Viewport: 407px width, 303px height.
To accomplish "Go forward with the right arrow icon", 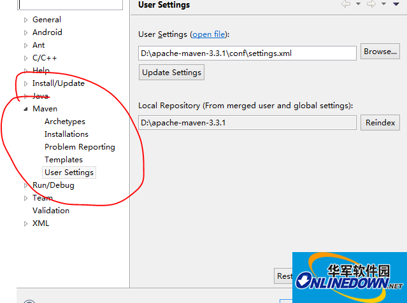I will (x=371, y=4).
